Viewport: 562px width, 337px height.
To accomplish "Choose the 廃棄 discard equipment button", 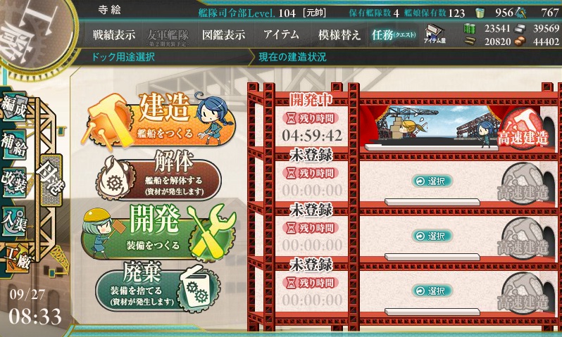I will tap(158, 286).
